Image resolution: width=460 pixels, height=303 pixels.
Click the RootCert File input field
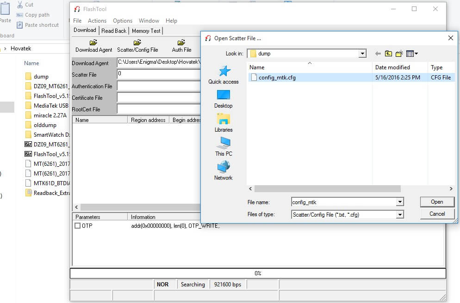159,109
